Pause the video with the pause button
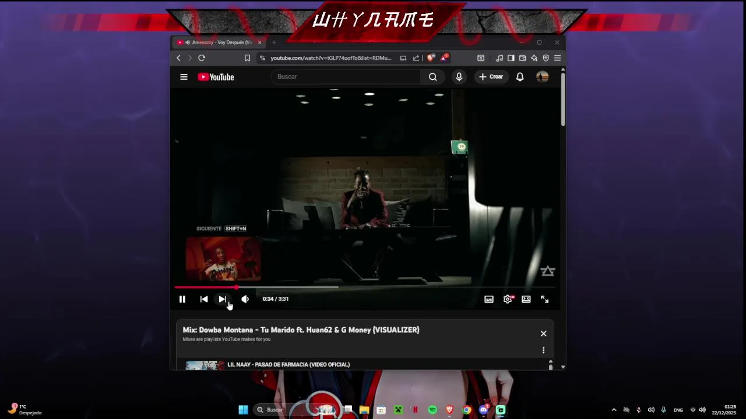The image size is (746, 419). click(182, 299)
